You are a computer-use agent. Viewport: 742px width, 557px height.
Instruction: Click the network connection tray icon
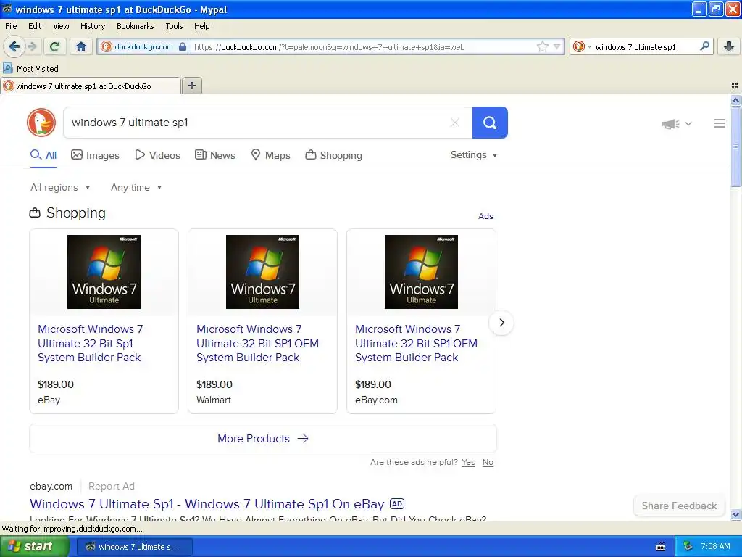(688, 547)
